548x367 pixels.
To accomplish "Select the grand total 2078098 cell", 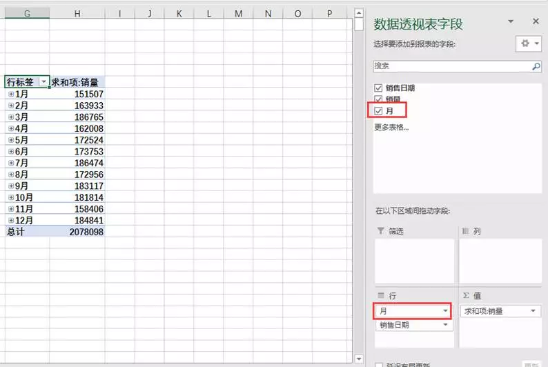I will click(77, 232).
